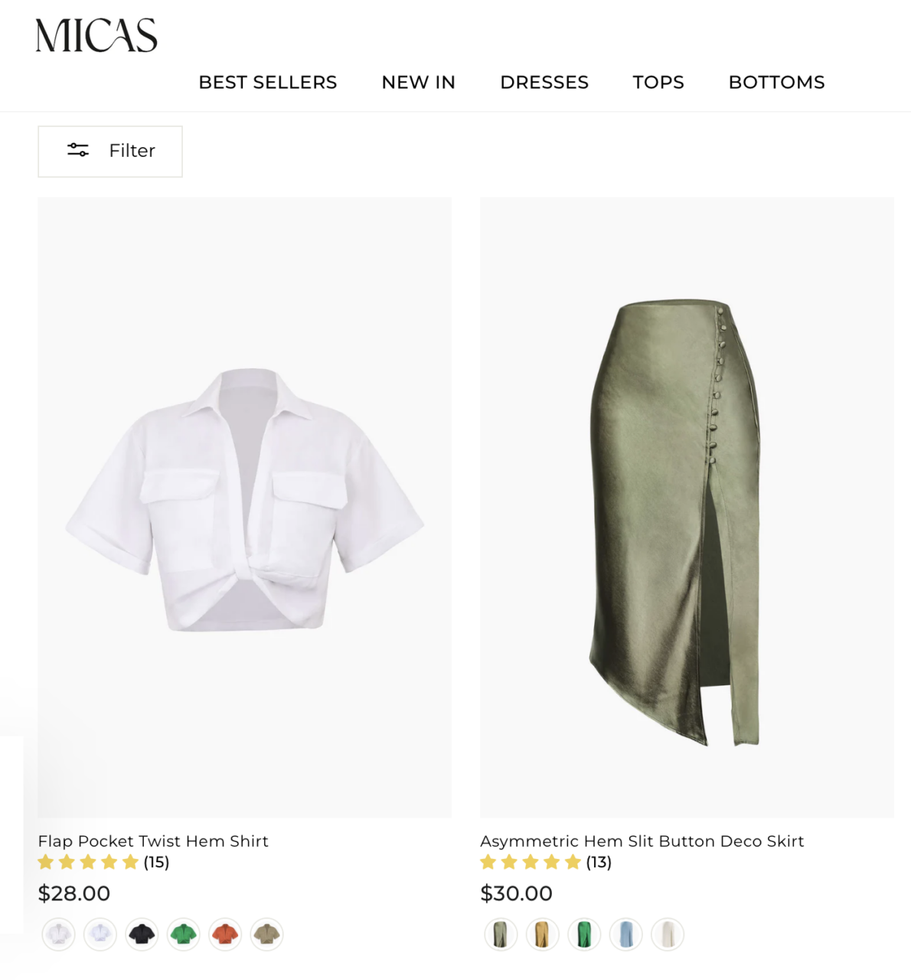Pick the khaki shirt color swatch
This screenshot has height=980, width=911.
[266, 934]
